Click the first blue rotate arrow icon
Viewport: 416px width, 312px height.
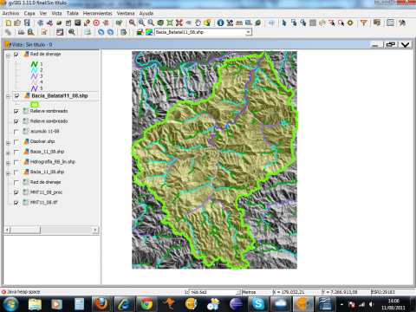click(x=101, y=32)
